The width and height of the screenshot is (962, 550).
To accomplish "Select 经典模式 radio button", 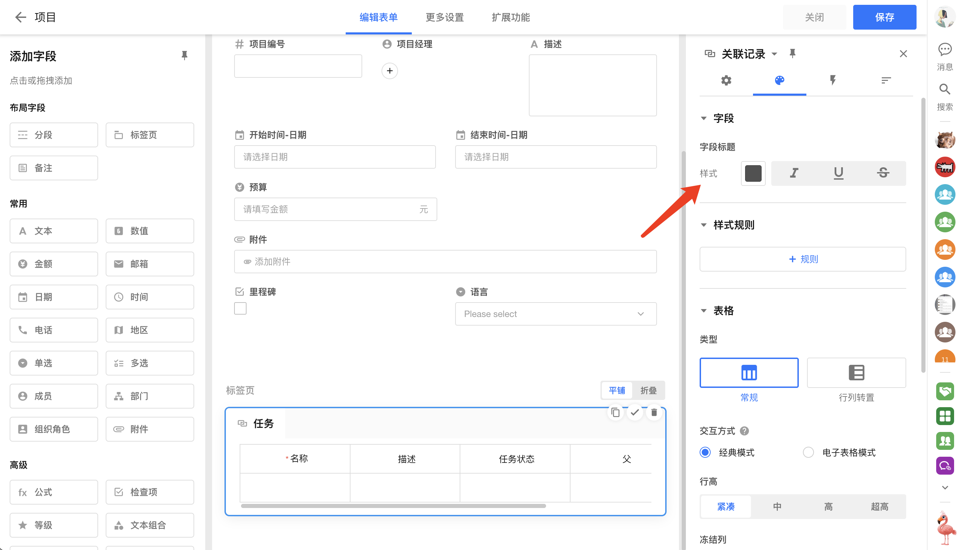I will pyautogui.click(x=705, y=452).
